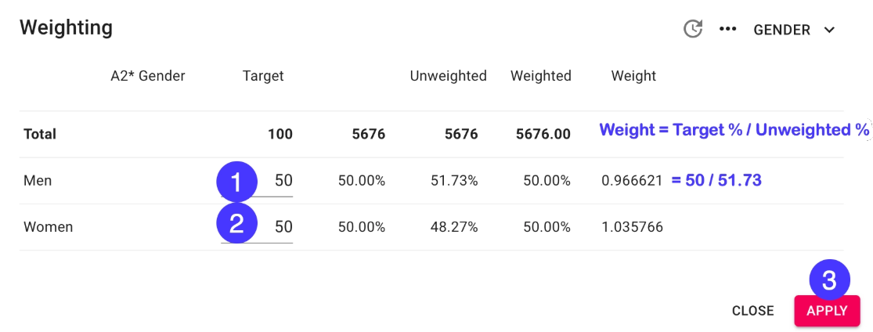This screenshot has width=873, height=332.
Task: Select the Women row label
Action: (48, 227)
